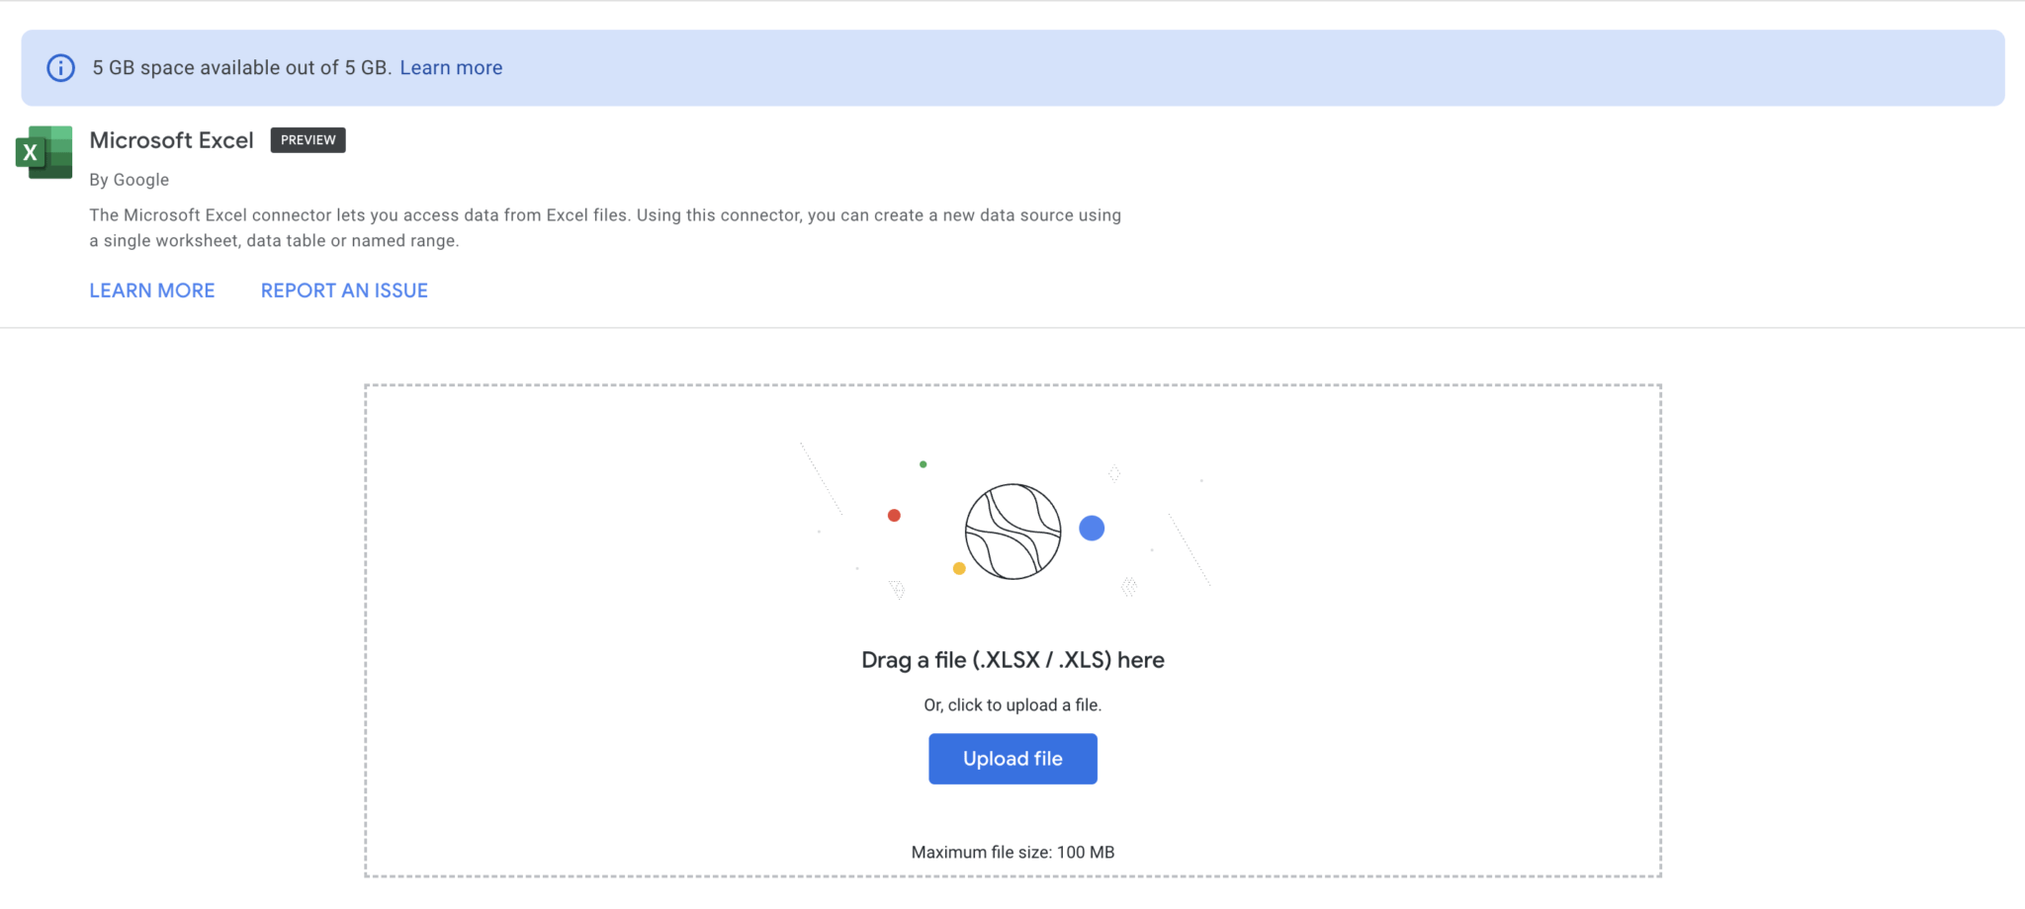Image resolution: width=2025 pixels, height=909 pixels.
Task: Click LEARN MORE below the connector description
Action: (x=151, y=290)
